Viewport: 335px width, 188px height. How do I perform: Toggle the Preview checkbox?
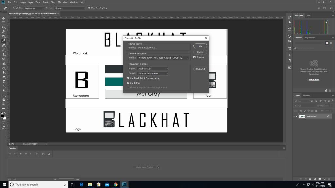coord(195,57)
